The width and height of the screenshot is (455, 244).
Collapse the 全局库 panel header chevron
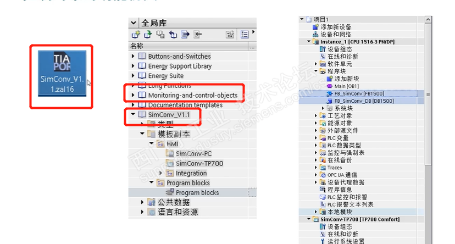click(134, 23)
